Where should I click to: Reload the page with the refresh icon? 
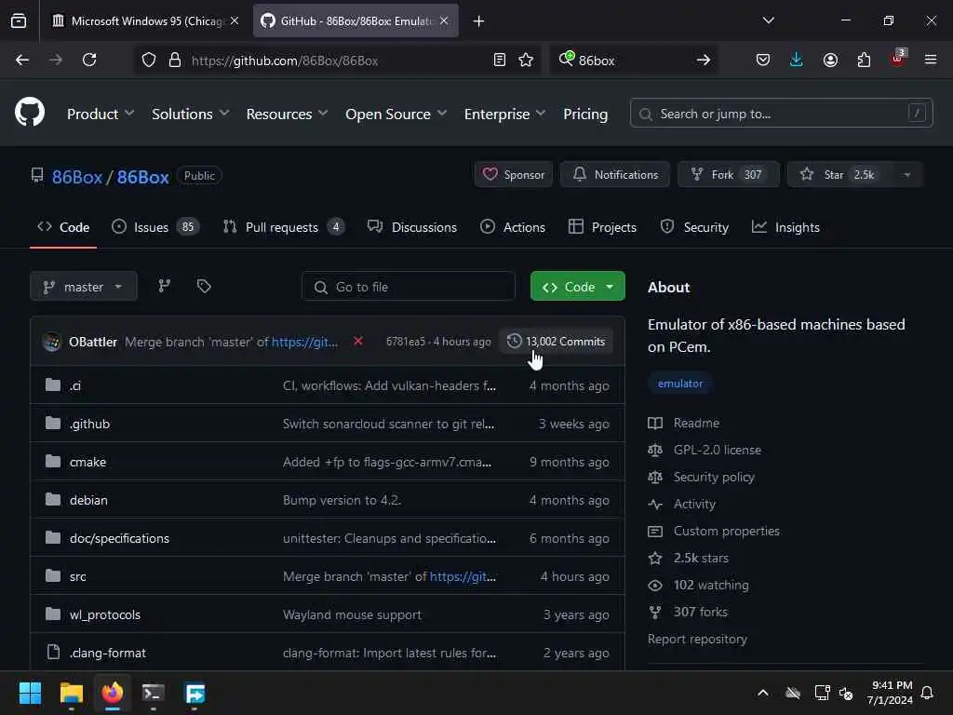(89, 60)
